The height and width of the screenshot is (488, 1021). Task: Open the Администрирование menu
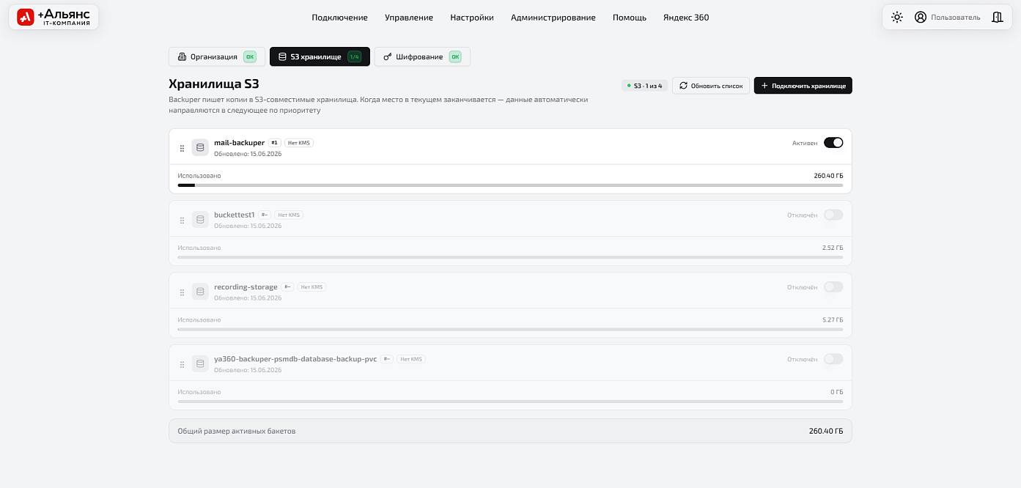click(553, 18)
